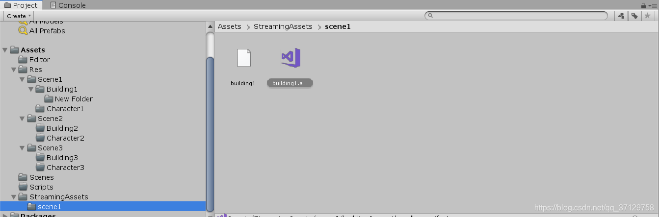Select the Building2 folder
Screen dimensions: 659x217
point(62,128)
